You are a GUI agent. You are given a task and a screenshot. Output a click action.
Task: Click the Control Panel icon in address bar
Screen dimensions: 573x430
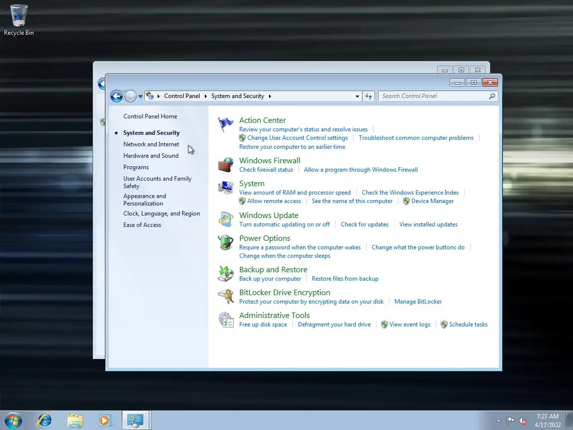click(x=149, y=96)
